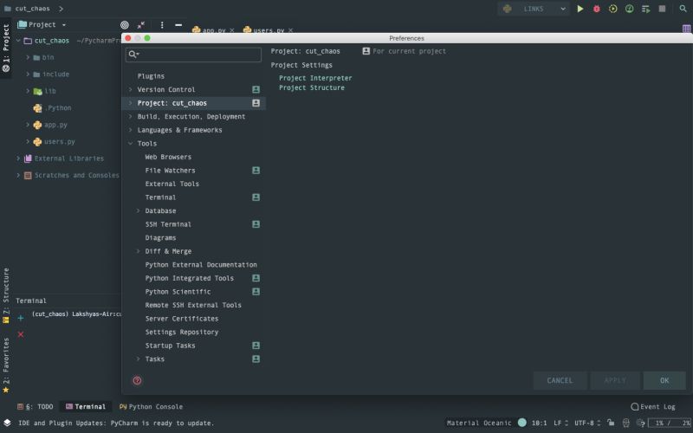Collapse the Tools settings node
Screen dimensions: 693x433
click(131, 143)
